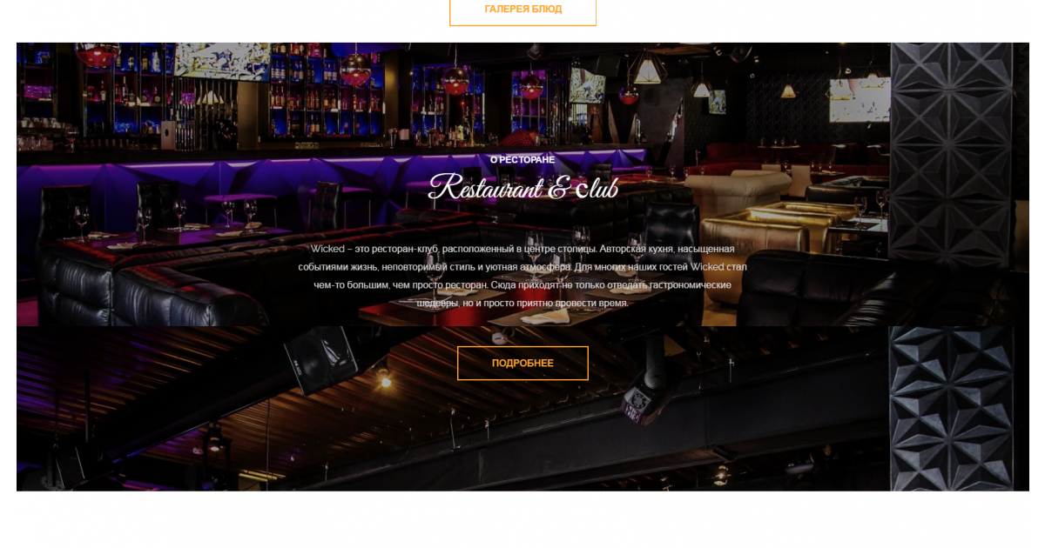Click the geometric wall panel beside ceiling photo
The width and height of the screenshot is (1045, 548).
tap(951, 407)
